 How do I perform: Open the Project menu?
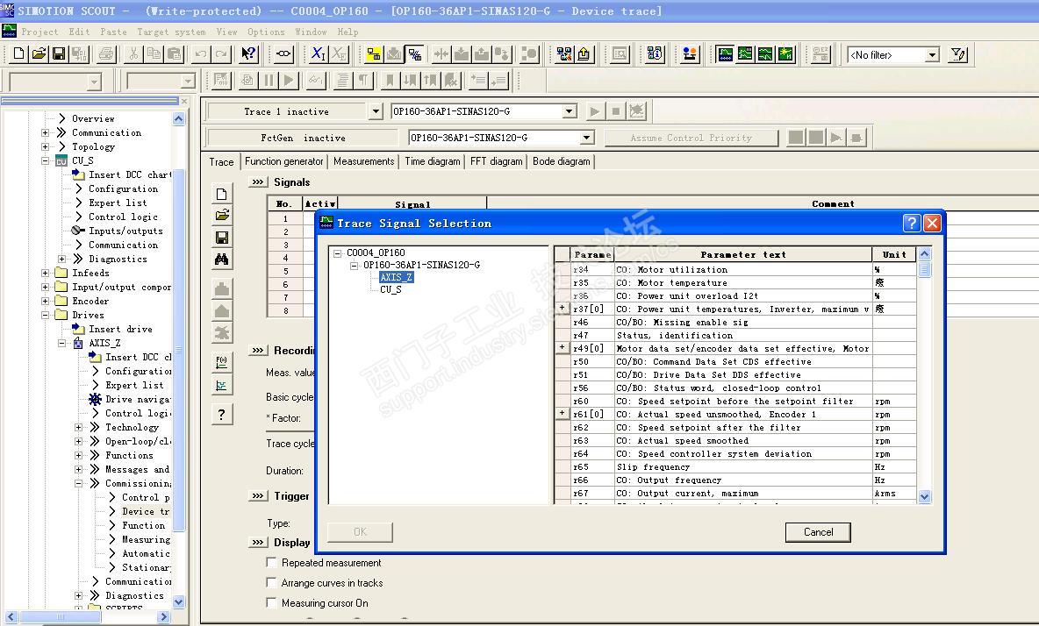click(x=39, y=32)
